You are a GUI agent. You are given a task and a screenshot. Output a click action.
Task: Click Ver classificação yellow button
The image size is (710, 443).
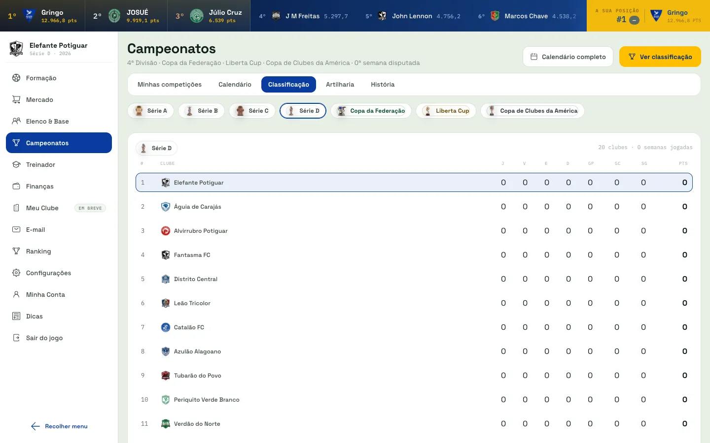[x=660, y=57]
